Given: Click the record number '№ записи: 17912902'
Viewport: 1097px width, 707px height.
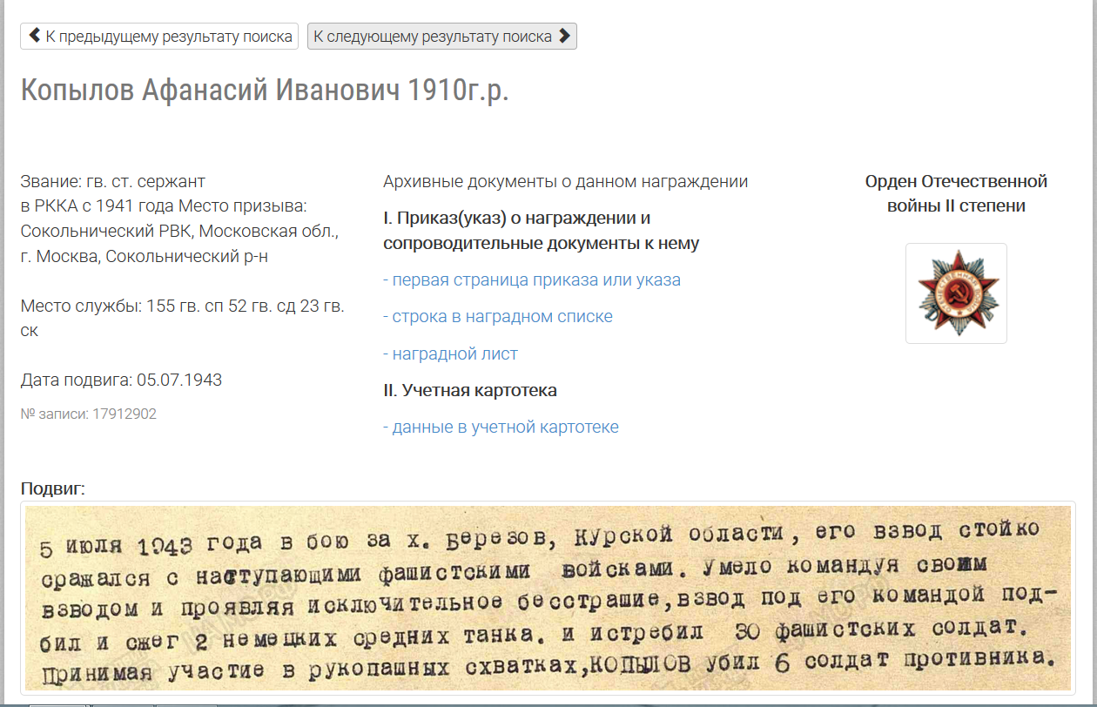Looking at the screenshot, I should (89, 414).
